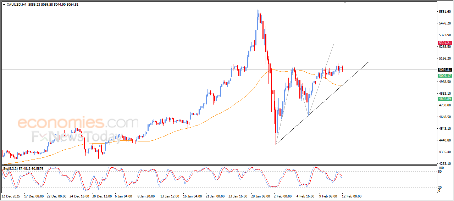
Task: Click the green horizontal line at 5009.17
Action: tap(142, 76)
